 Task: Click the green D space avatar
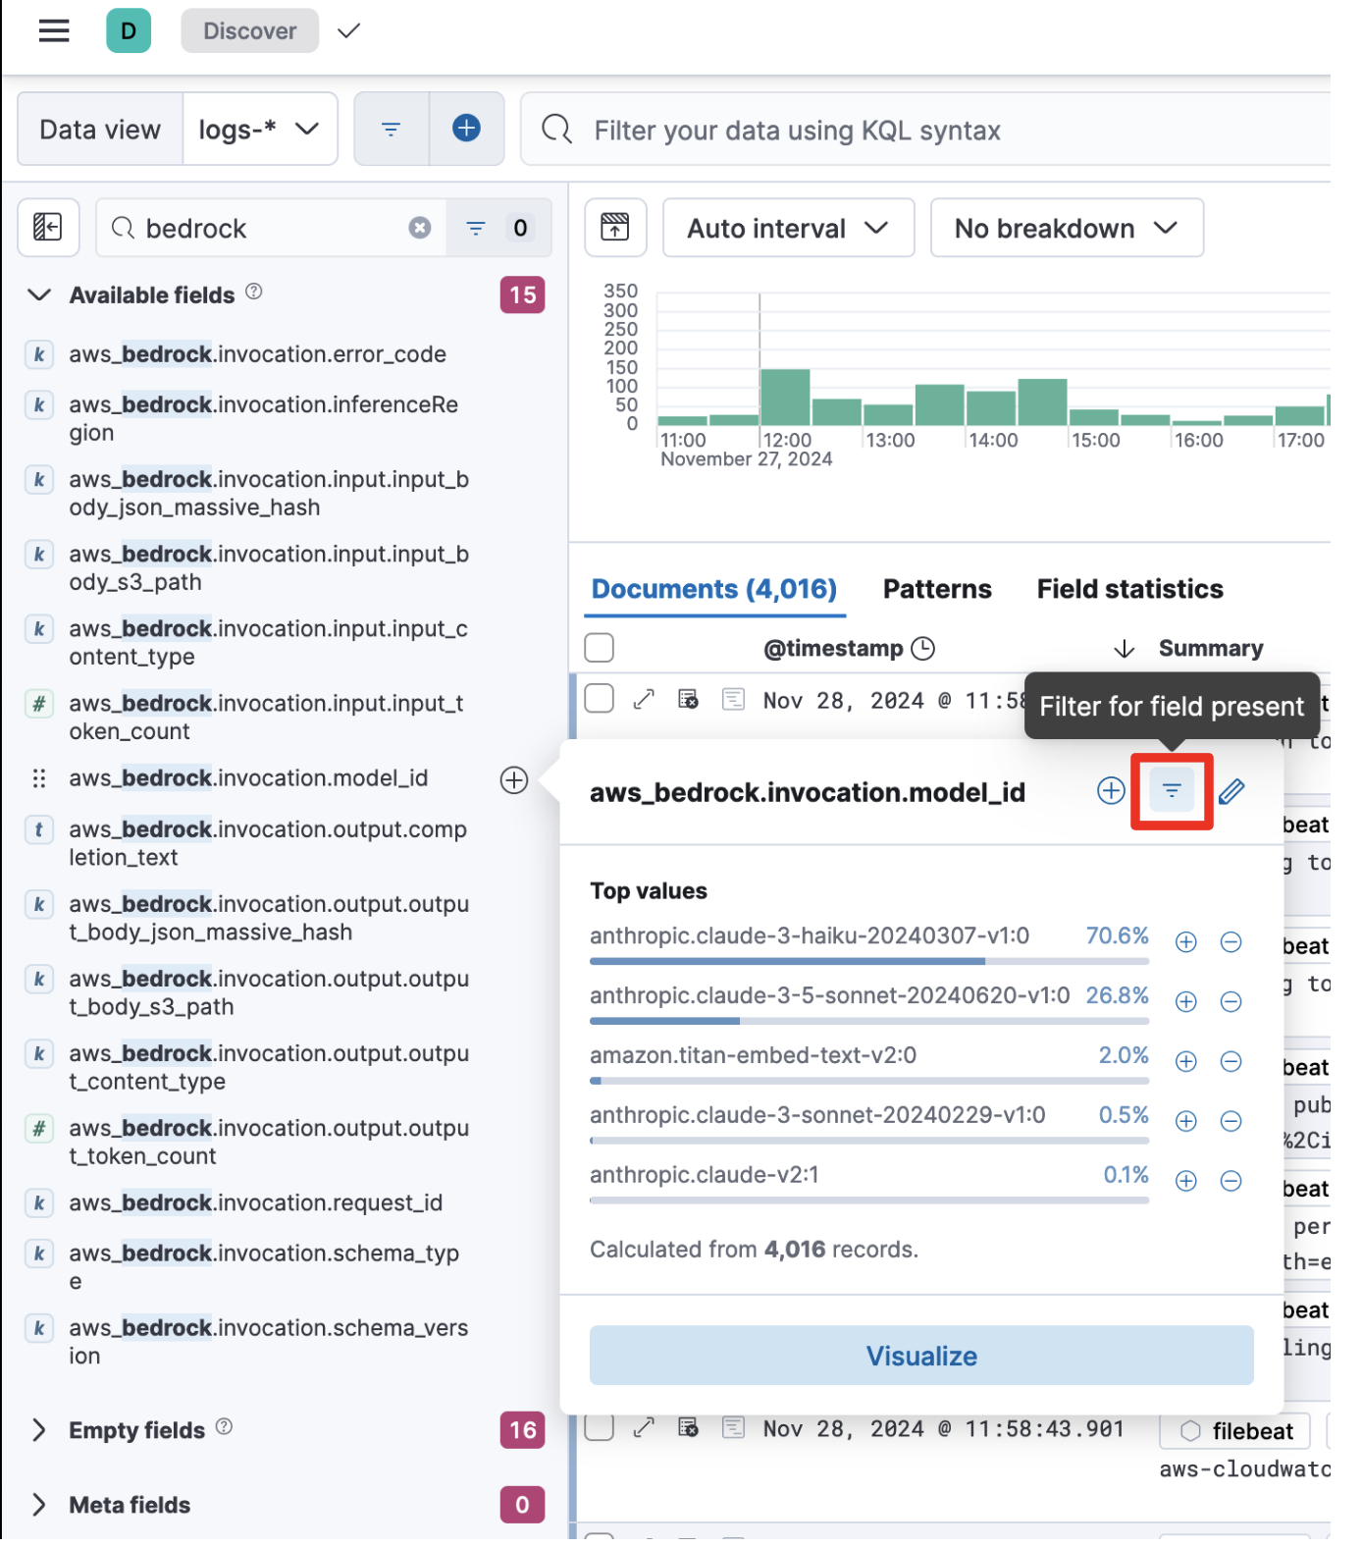coord(129,30)
